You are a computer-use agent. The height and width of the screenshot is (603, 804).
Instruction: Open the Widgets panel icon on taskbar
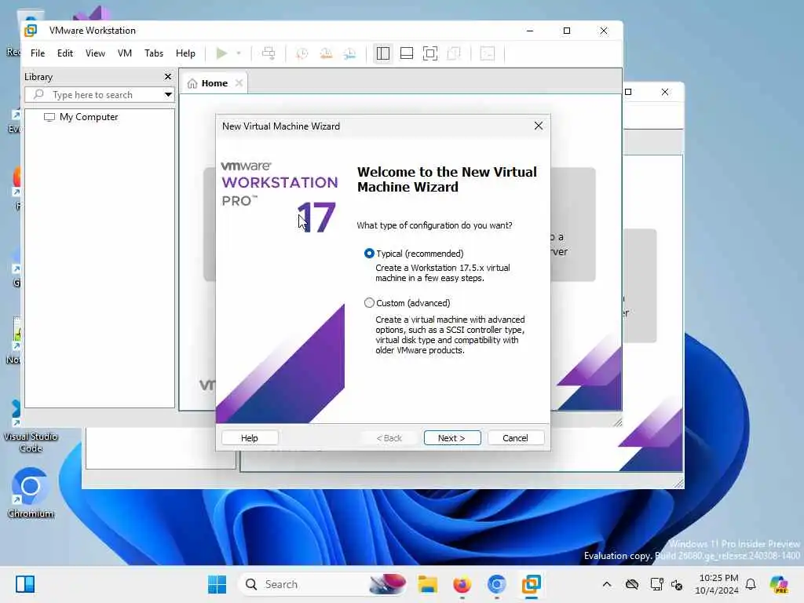25,584
